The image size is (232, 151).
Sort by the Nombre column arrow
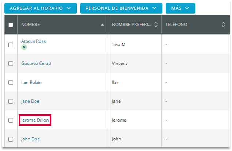102,25
